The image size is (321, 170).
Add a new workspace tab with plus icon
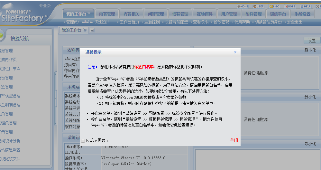92,31
